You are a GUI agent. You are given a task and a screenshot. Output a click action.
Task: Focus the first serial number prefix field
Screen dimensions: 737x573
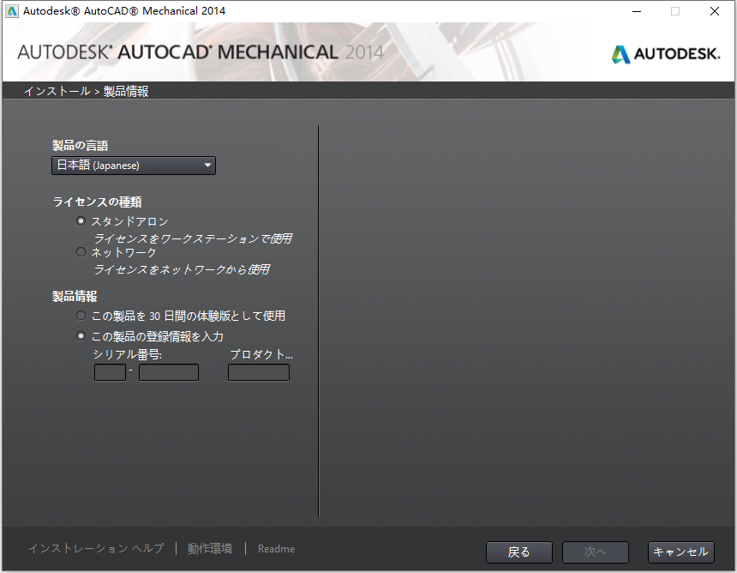click(x=110, y=372)
